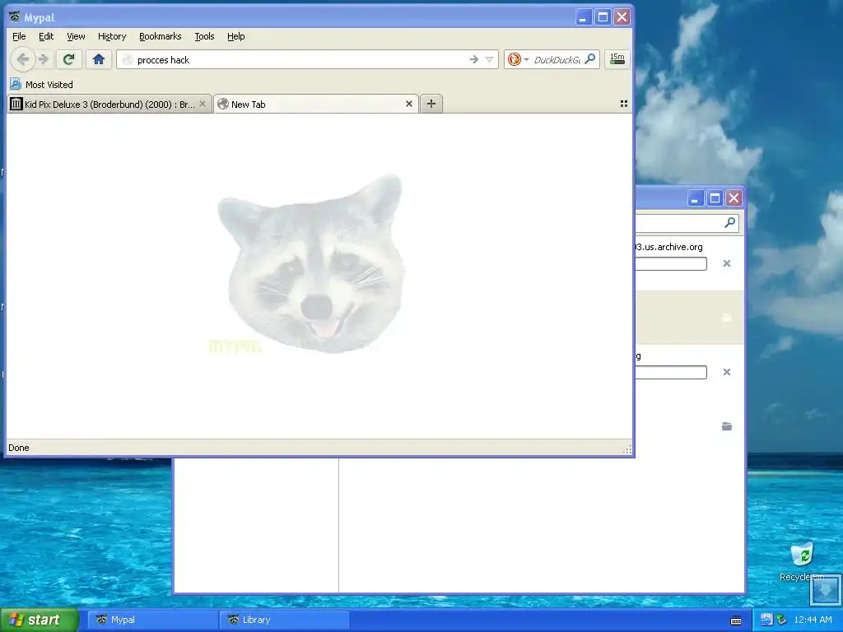This screenshot has height=632, width=843.
Task: Open the Windows Start menu
Action: pyautogui.click(x=40, y=620)
